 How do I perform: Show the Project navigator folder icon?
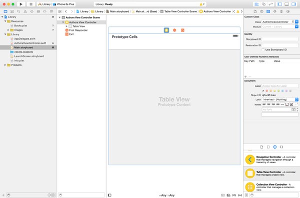pos(5,11)
